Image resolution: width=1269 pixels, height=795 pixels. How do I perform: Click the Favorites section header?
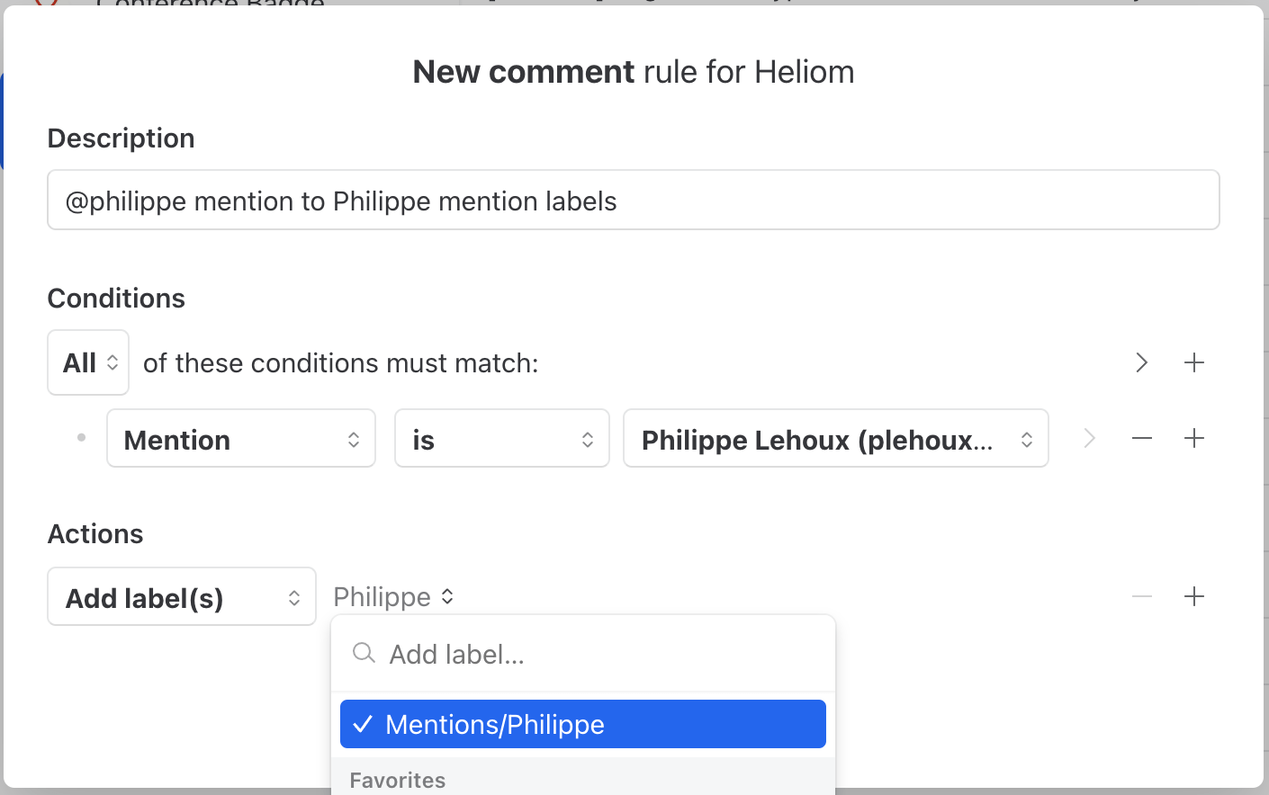click(x=397, y=780)
